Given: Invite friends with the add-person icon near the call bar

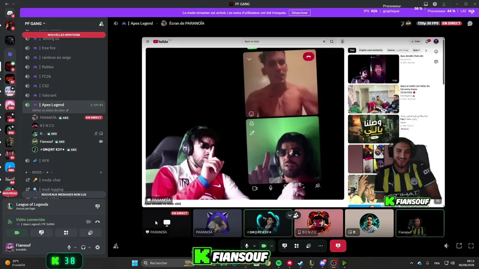Looking at the screenshot, I should pos(116,246).
